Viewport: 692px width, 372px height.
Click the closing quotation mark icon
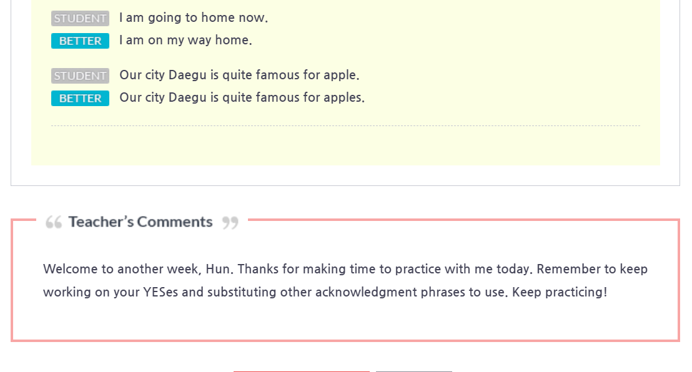[230, 222]
